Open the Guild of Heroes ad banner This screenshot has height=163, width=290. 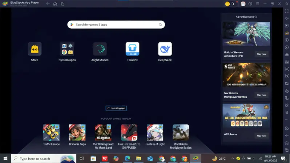[x=246, y=34]
